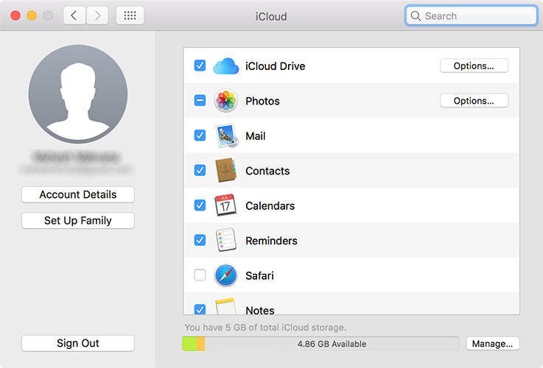Click Manage storage button

[x=492, y=344]
